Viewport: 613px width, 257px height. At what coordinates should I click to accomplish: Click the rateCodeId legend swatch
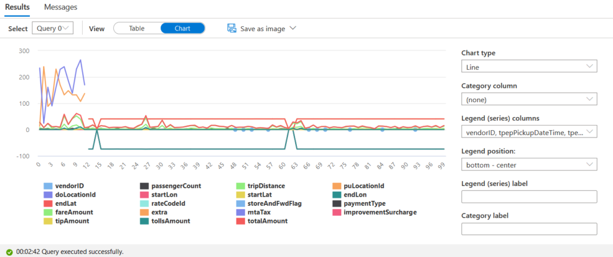pyautogui.click(x=144, y=203)
